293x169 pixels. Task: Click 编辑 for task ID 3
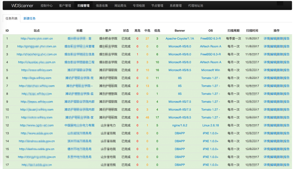[273, 54]
